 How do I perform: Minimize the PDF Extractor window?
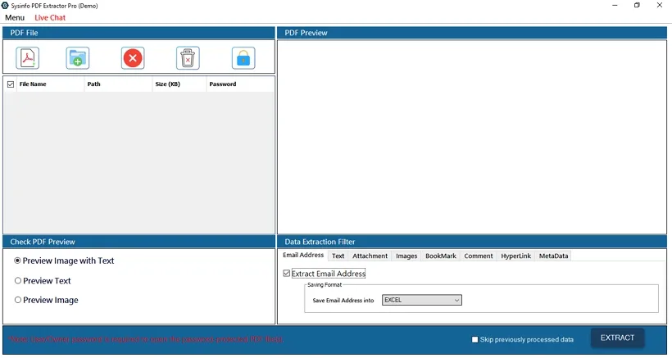click(615, 6)
